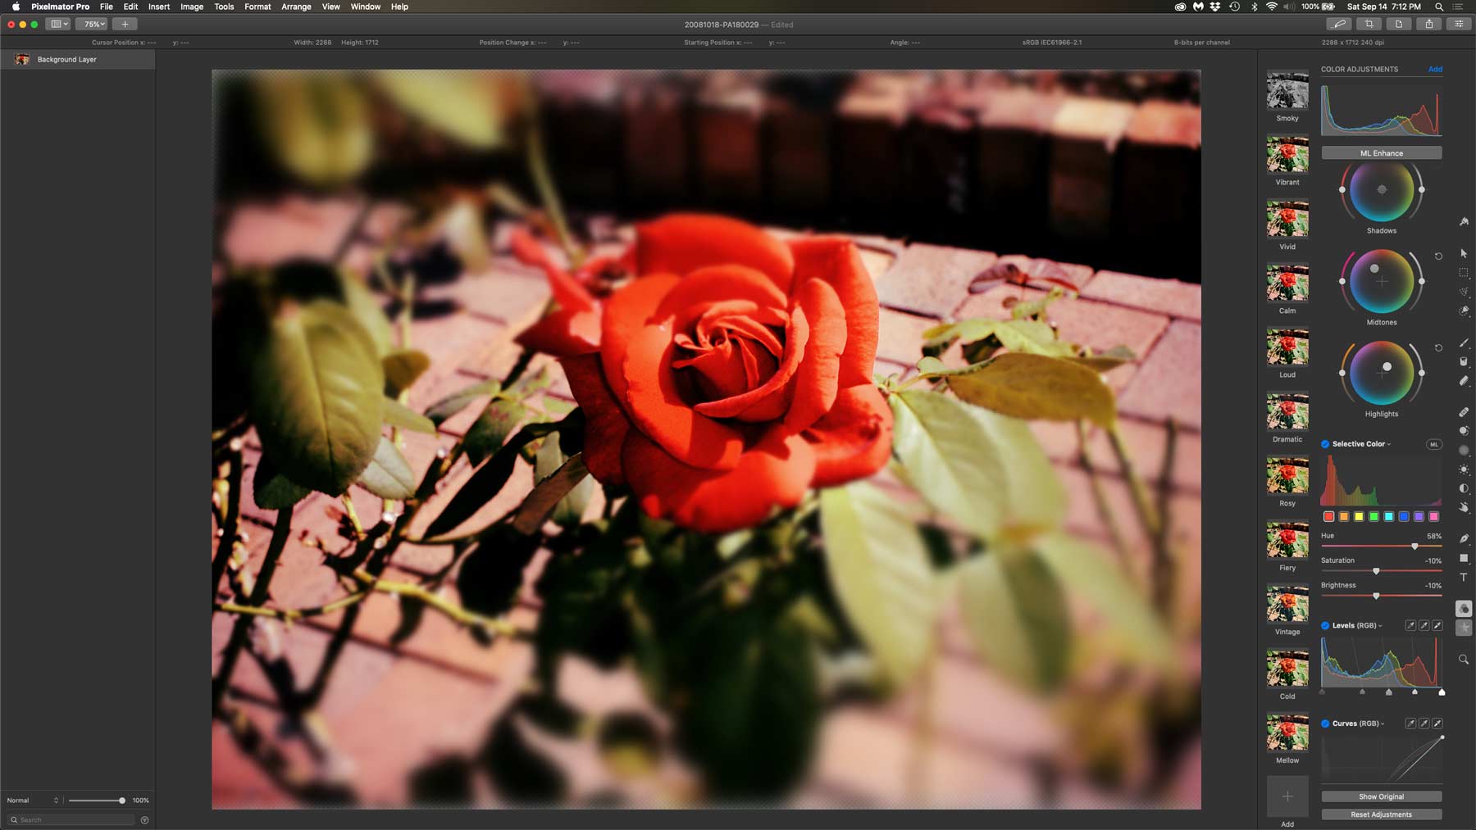Open the Format menu
This screenshot has width=1476, height=830.
click(x=257, y=7)
